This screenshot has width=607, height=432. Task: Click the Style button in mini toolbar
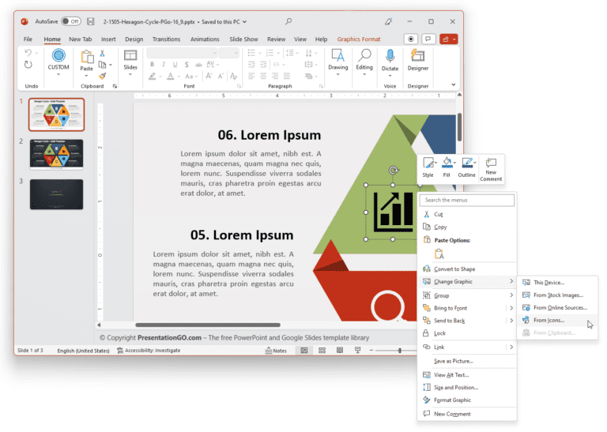428,167
